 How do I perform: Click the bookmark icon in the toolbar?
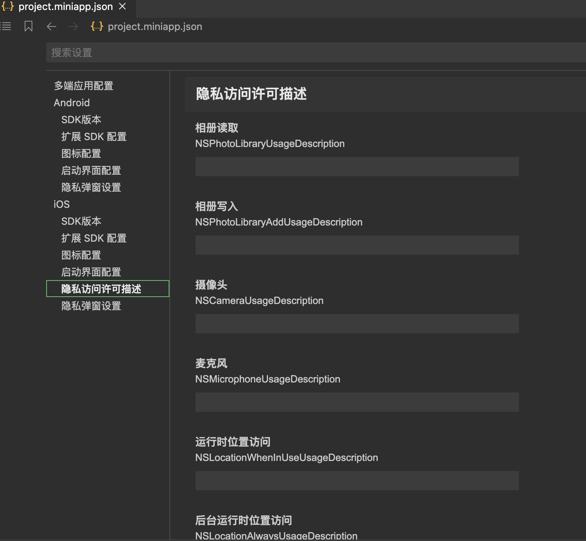coord(28,26)
